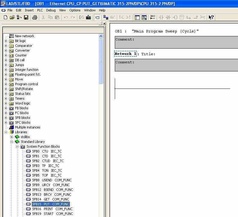Close the program elements catalog pane
The width and height of the screenshot is (238, 217).
tap(104, 23)
